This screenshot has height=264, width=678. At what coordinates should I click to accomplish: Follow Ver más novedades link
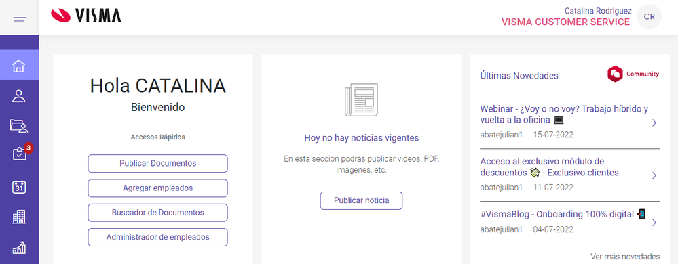tap(625, 257)
